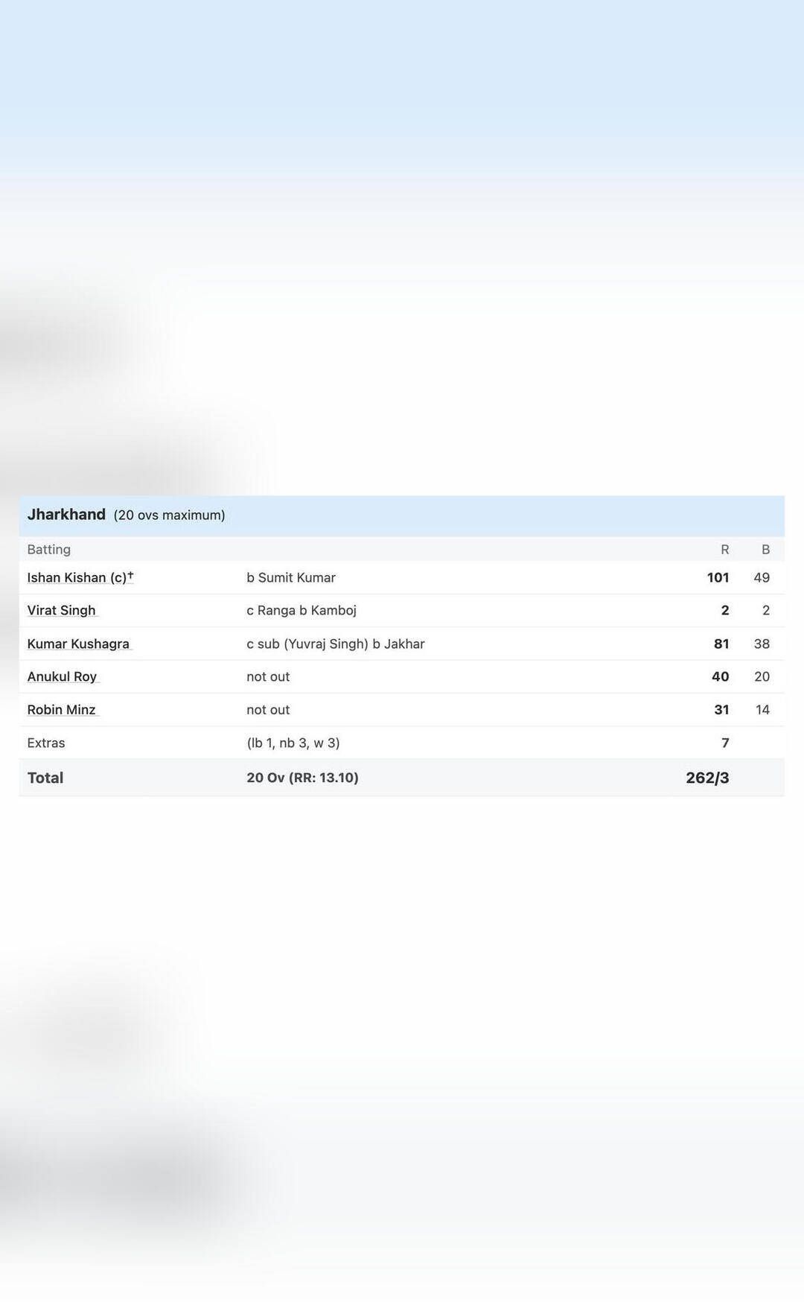804x1302 pixels.
Task: Go to Robin Minz's profile
Action: pos(61,710)
